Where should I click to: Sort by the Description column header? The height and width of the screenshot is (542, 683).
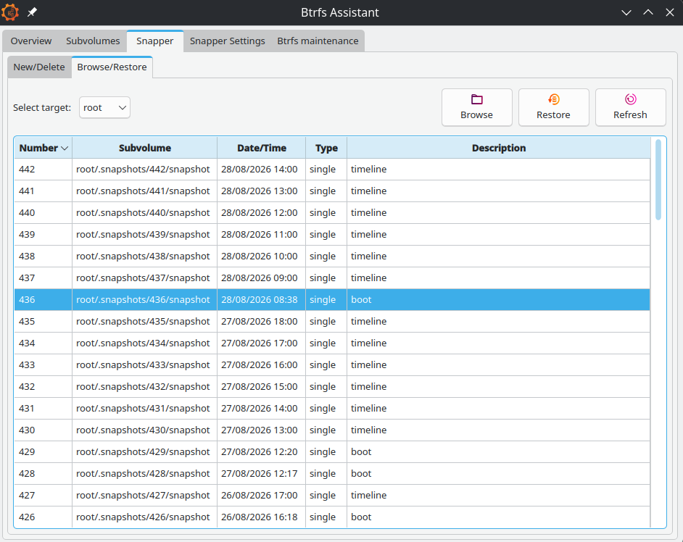[x=498, y=148]
